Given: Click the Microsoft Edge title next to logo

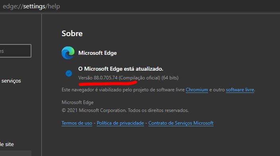Looking at the screenshot, I should click(97, 53).
